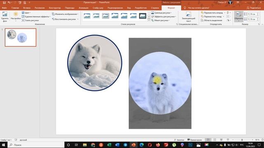Click the Примечания comments button
Viewport: 264px width, 148px height.
[195, 140]
